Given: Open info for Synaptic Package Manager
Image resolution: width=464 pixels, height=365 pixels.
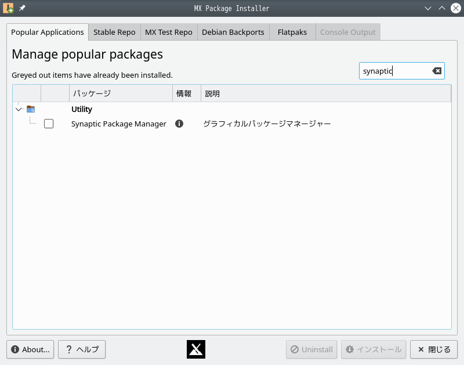Looking at the screenshot, I should [179, 124].
